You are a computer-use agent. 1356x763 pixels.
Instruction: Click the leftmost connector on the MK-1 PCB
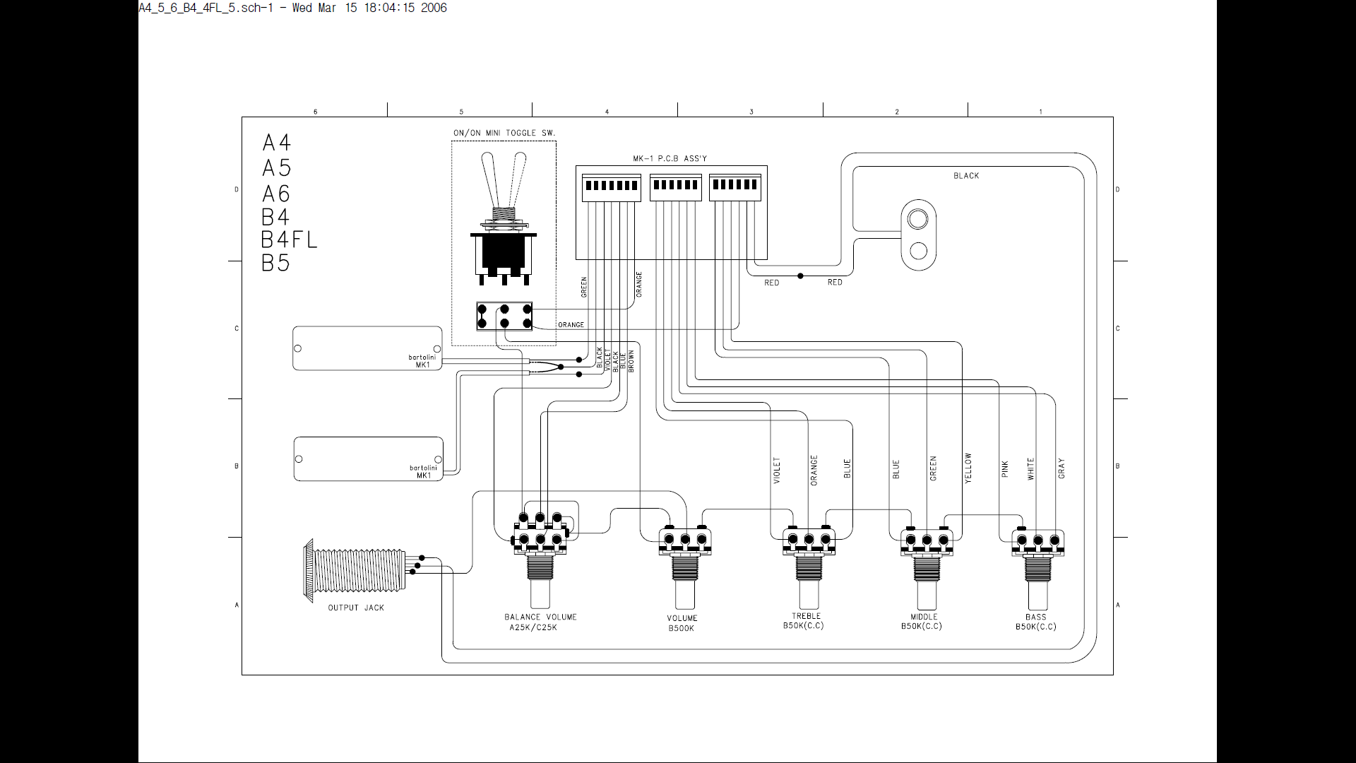pos(611,187)
